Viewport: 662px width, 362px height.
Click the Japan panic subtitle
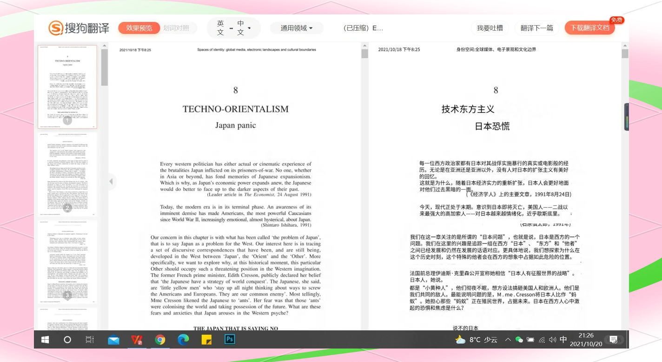click(235, 125)
